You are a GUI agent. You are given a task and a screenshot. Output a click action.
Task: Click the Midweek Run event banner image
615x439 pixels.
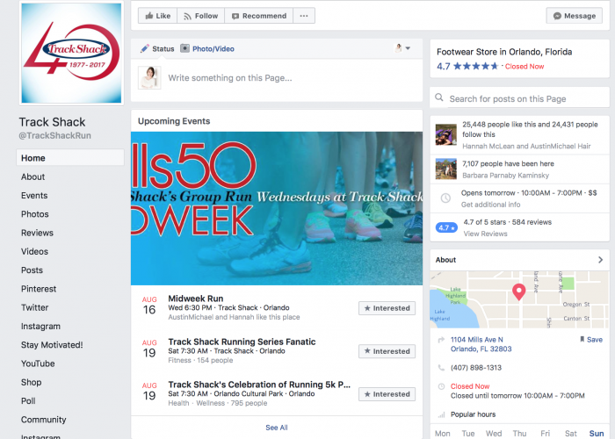point(277,208)
